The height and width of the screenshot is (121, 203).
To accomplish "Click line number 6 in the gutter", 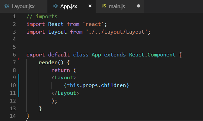I will coord(14,55).
